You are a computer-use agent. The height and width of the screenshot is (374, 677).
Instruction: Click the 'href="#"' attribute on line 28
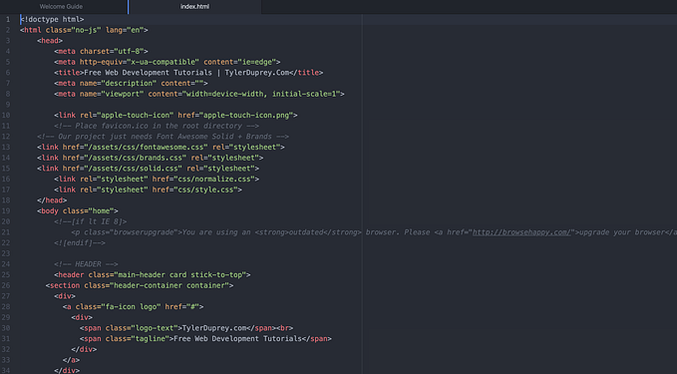click(181, 306)
